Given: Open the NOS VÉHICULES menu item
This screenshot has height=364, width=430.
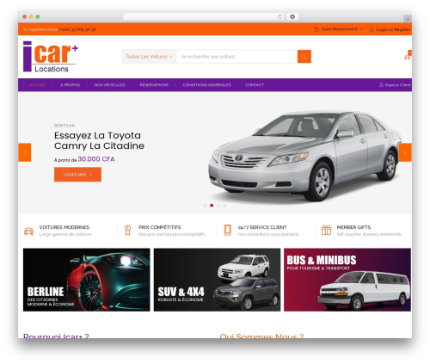Looking at the screenshot, I should (x=110, y=85).
